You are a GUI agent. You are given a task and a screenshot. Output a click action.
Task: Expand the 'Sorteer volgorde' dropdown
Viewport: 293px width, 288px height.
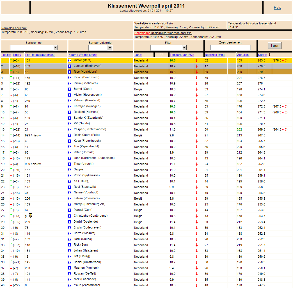(100, 48)
